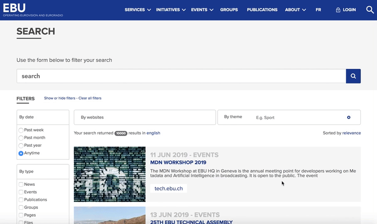Click the blue search submit button
This screenshot has height=224, width=377.
click(353, 76)
